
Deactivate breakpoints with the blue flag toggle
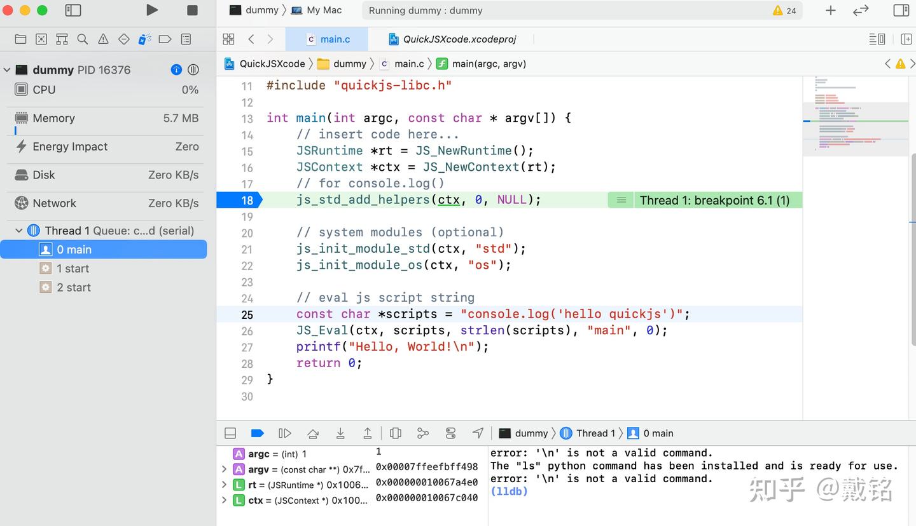[257, 433]
